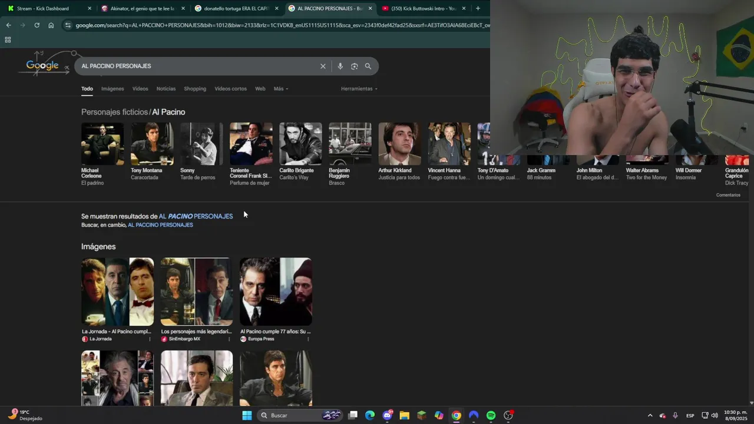Select the Web search tab

click(x=260, y=89)
